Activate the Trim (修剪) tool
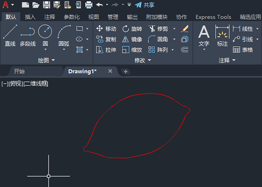 158,29
